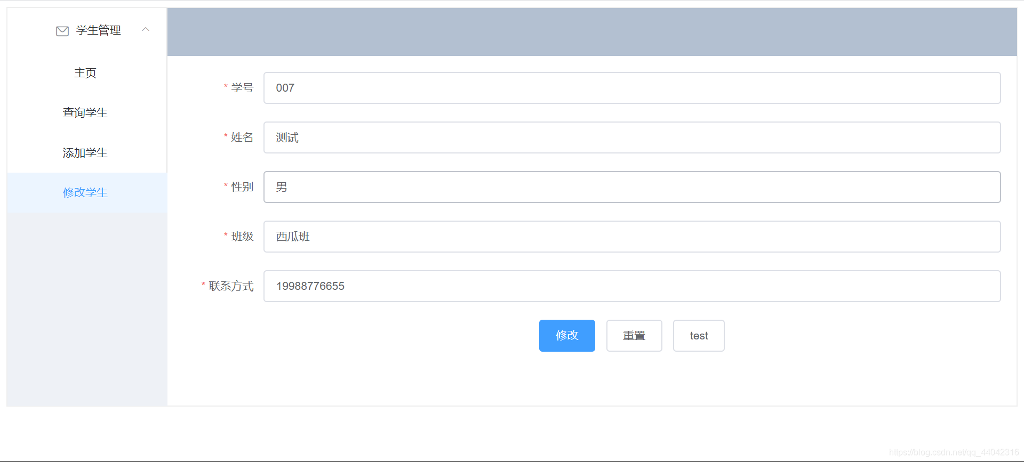Click the 班级 field label

[242, 236]
